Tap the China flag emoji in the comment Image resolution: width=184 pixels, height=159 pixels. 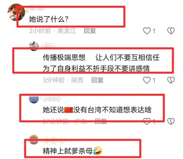point(69,110)
